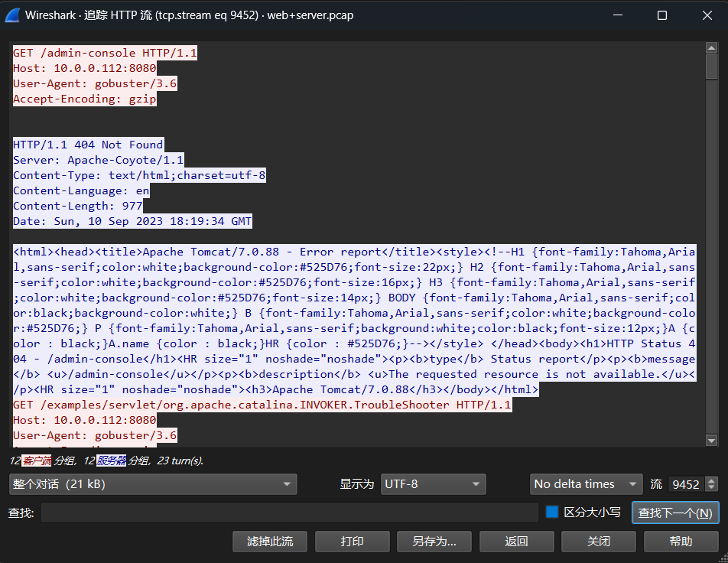Click scrollbar up arrow in stream pane
This screenshot has width=728, height=563.
(711, 47)
